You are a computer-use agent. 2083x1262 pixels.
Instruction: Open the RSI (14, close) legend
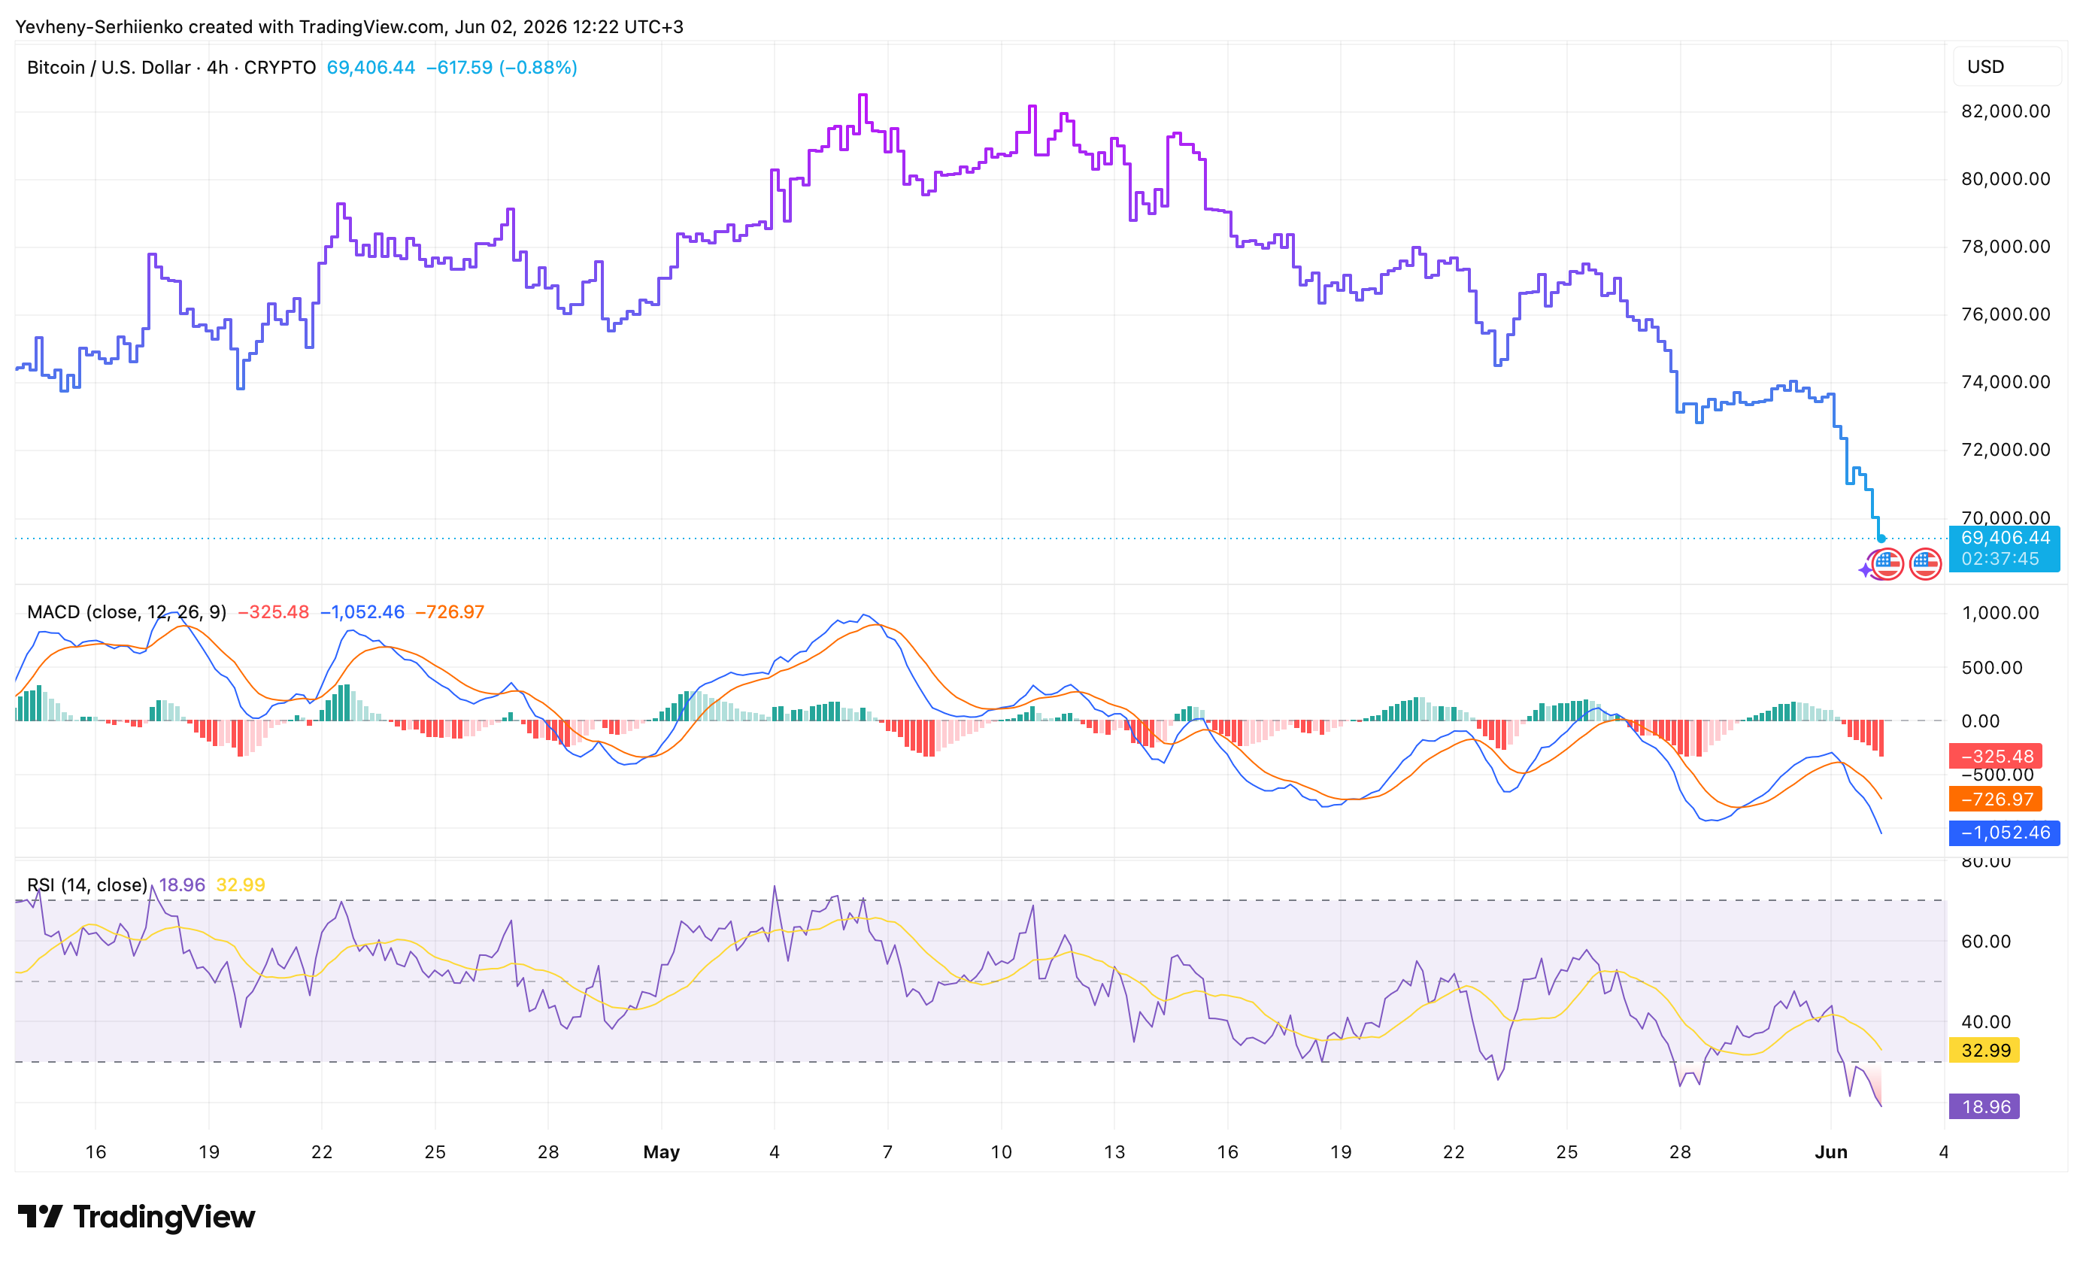pos(88,884)
